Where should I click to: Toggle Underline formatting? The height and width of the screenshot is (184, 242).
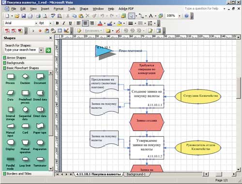70,23
